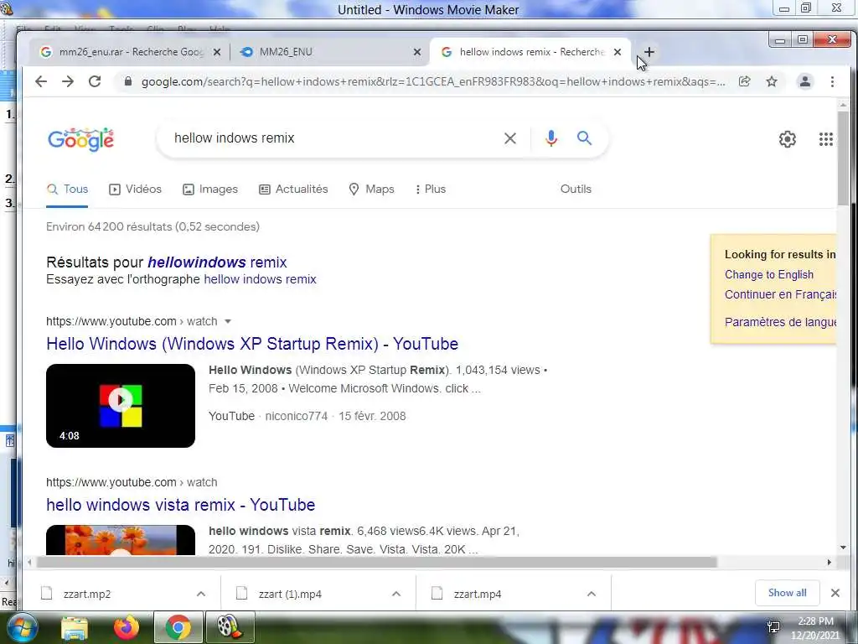This screenshot has height=644, width=858.
Task: Open hello windows vista remix result
Action: tap(181, 505)
